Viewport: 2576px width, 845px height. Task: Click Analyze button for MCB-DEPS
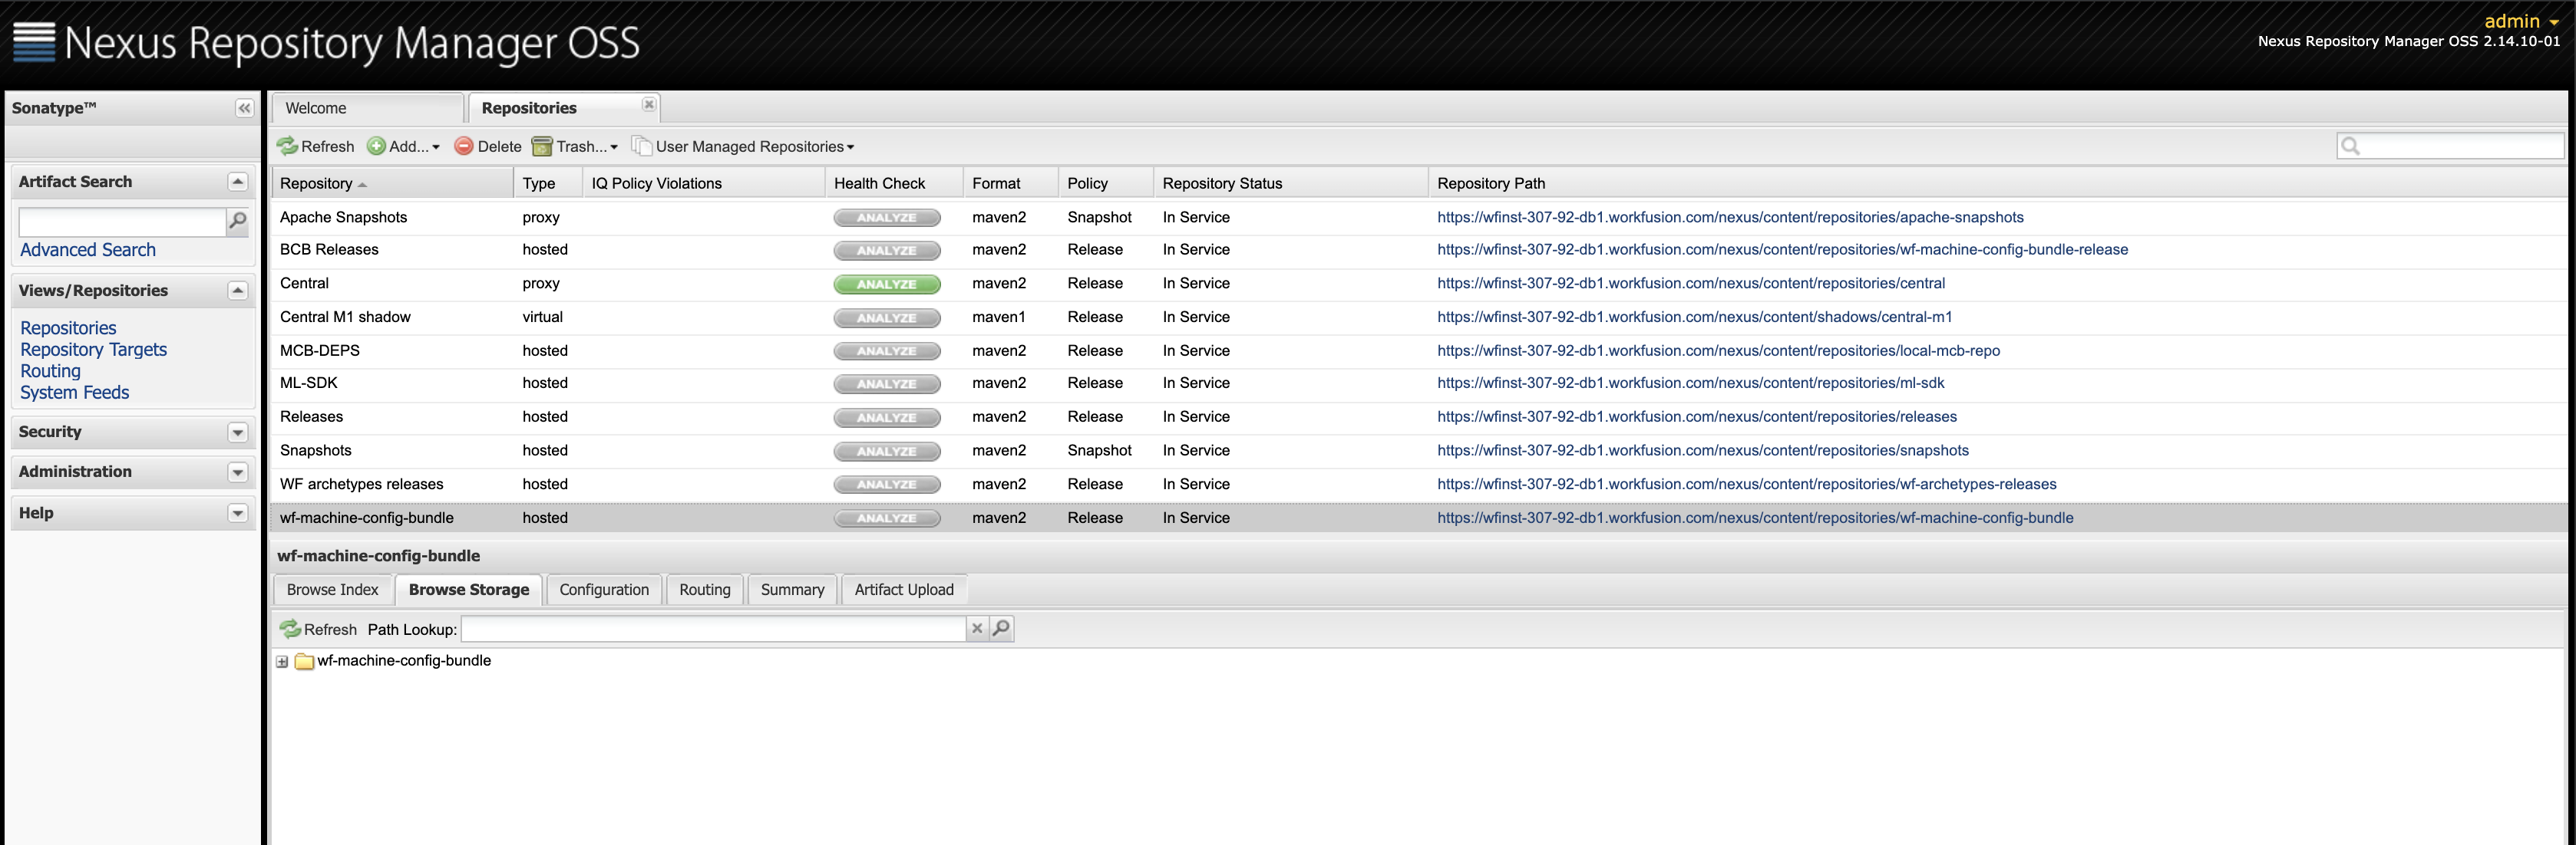pyautogui.click(x=887, y=352)
